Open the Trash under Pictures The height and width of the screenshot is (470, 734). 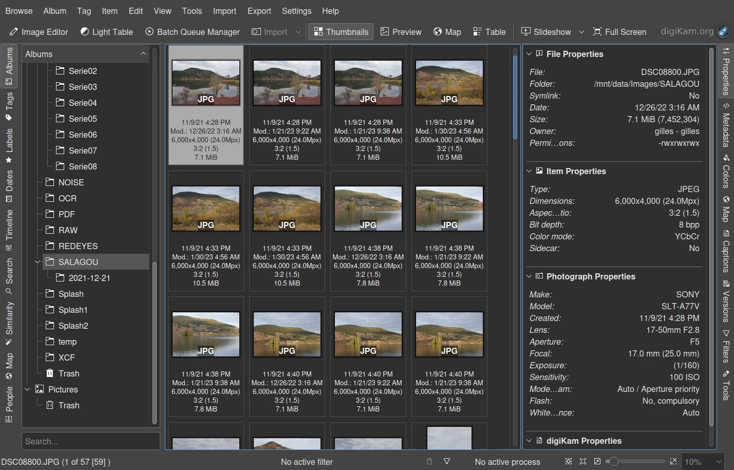pyautogui.click(x=68, y=405)
